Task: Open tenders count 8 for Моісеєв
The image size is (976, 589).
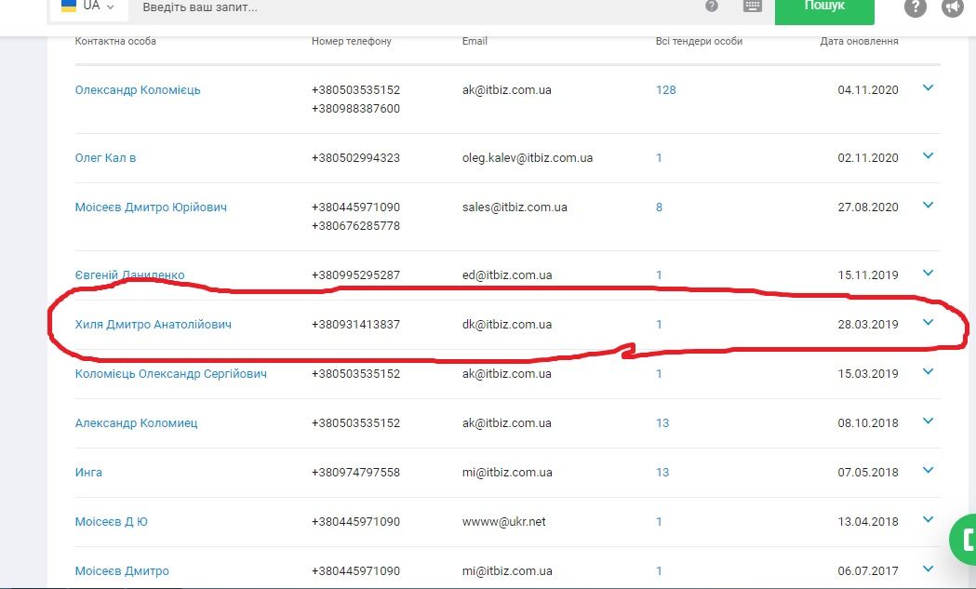Action: 659,207
